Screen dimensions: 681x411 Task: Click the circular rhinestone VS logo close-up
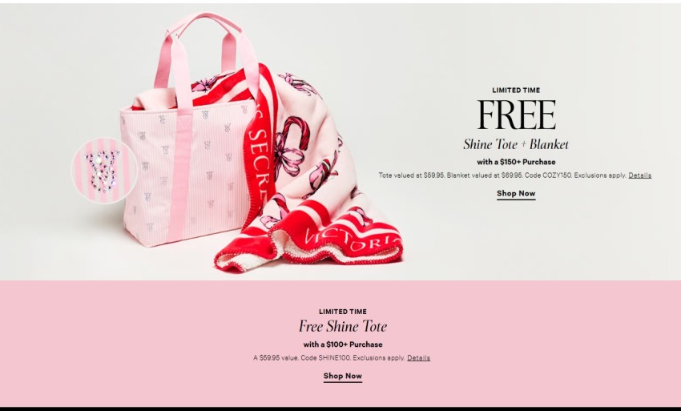tap(104, 171)
